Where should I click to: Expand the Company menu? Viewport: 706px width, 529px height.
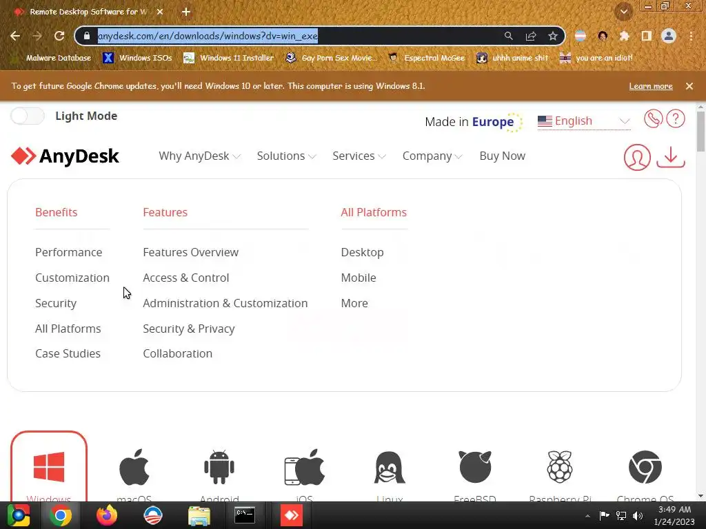432,156
